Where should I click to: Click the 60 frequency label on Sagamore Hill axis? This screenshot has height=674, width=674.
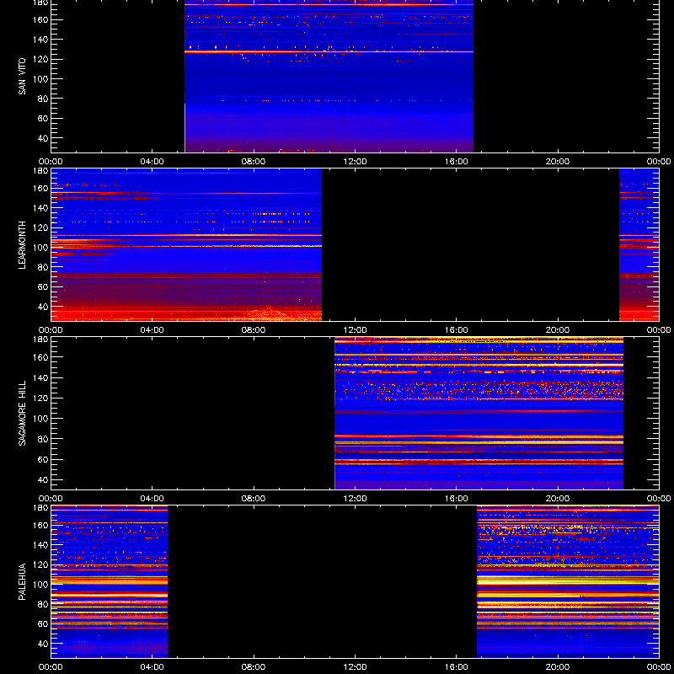(41, 459)
